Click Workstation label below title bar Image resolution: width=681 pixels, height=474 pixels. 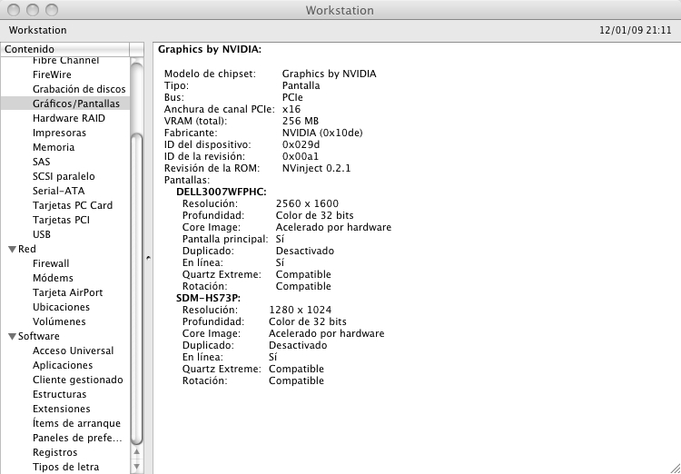(x=38, y=30)
